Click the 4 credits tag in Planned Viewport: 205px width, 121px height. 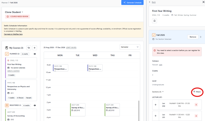tap(25, 54)
